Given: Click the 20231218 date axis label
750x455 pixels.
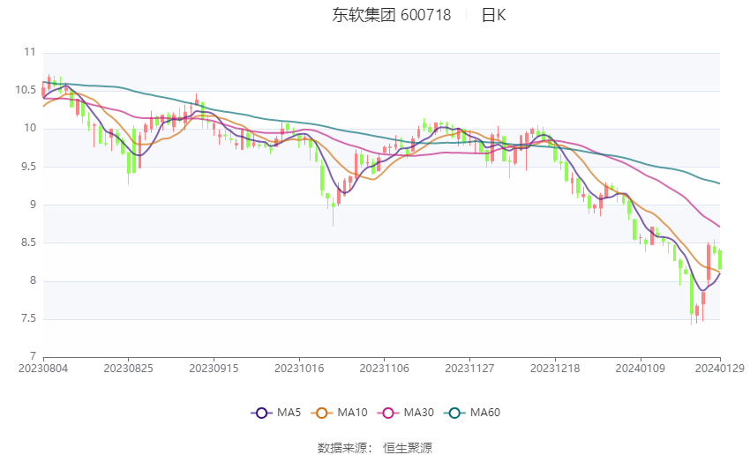Looking at the screenshot, I should (x=555, y=369).
